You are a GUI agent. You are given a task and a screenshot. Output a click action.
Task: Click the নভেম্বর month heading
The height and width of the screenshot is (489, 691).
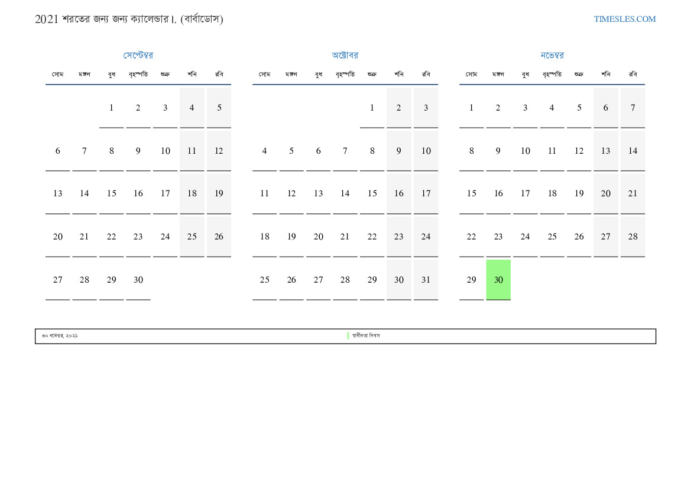[552, 56]
